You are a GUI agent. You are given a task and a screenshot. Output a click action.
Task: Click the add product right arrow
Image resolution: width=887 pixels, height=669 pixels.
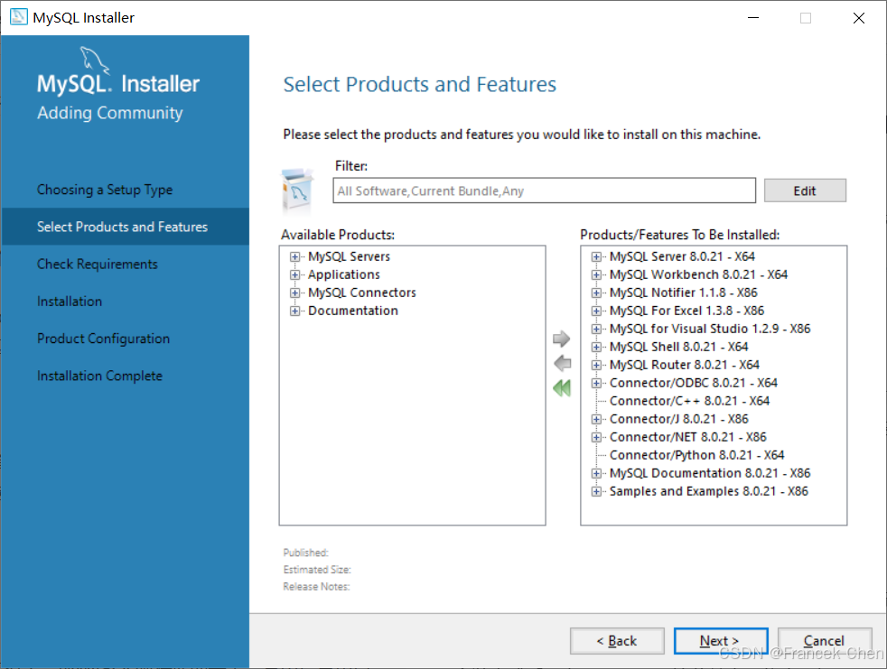click(x=561, y=339)
